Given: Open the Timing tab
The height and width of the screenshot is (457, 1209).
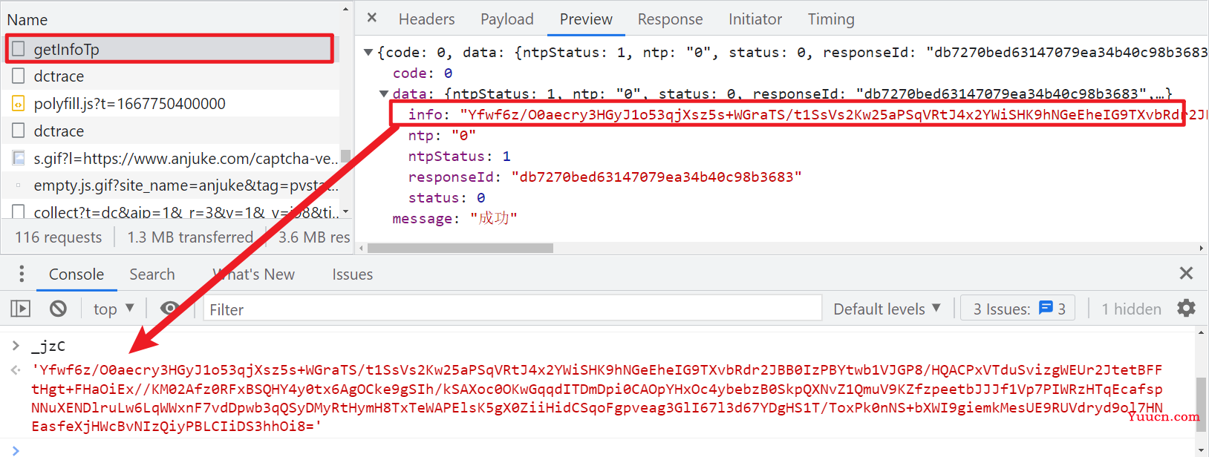Looking at the screenshot, I should click(831, 19).
